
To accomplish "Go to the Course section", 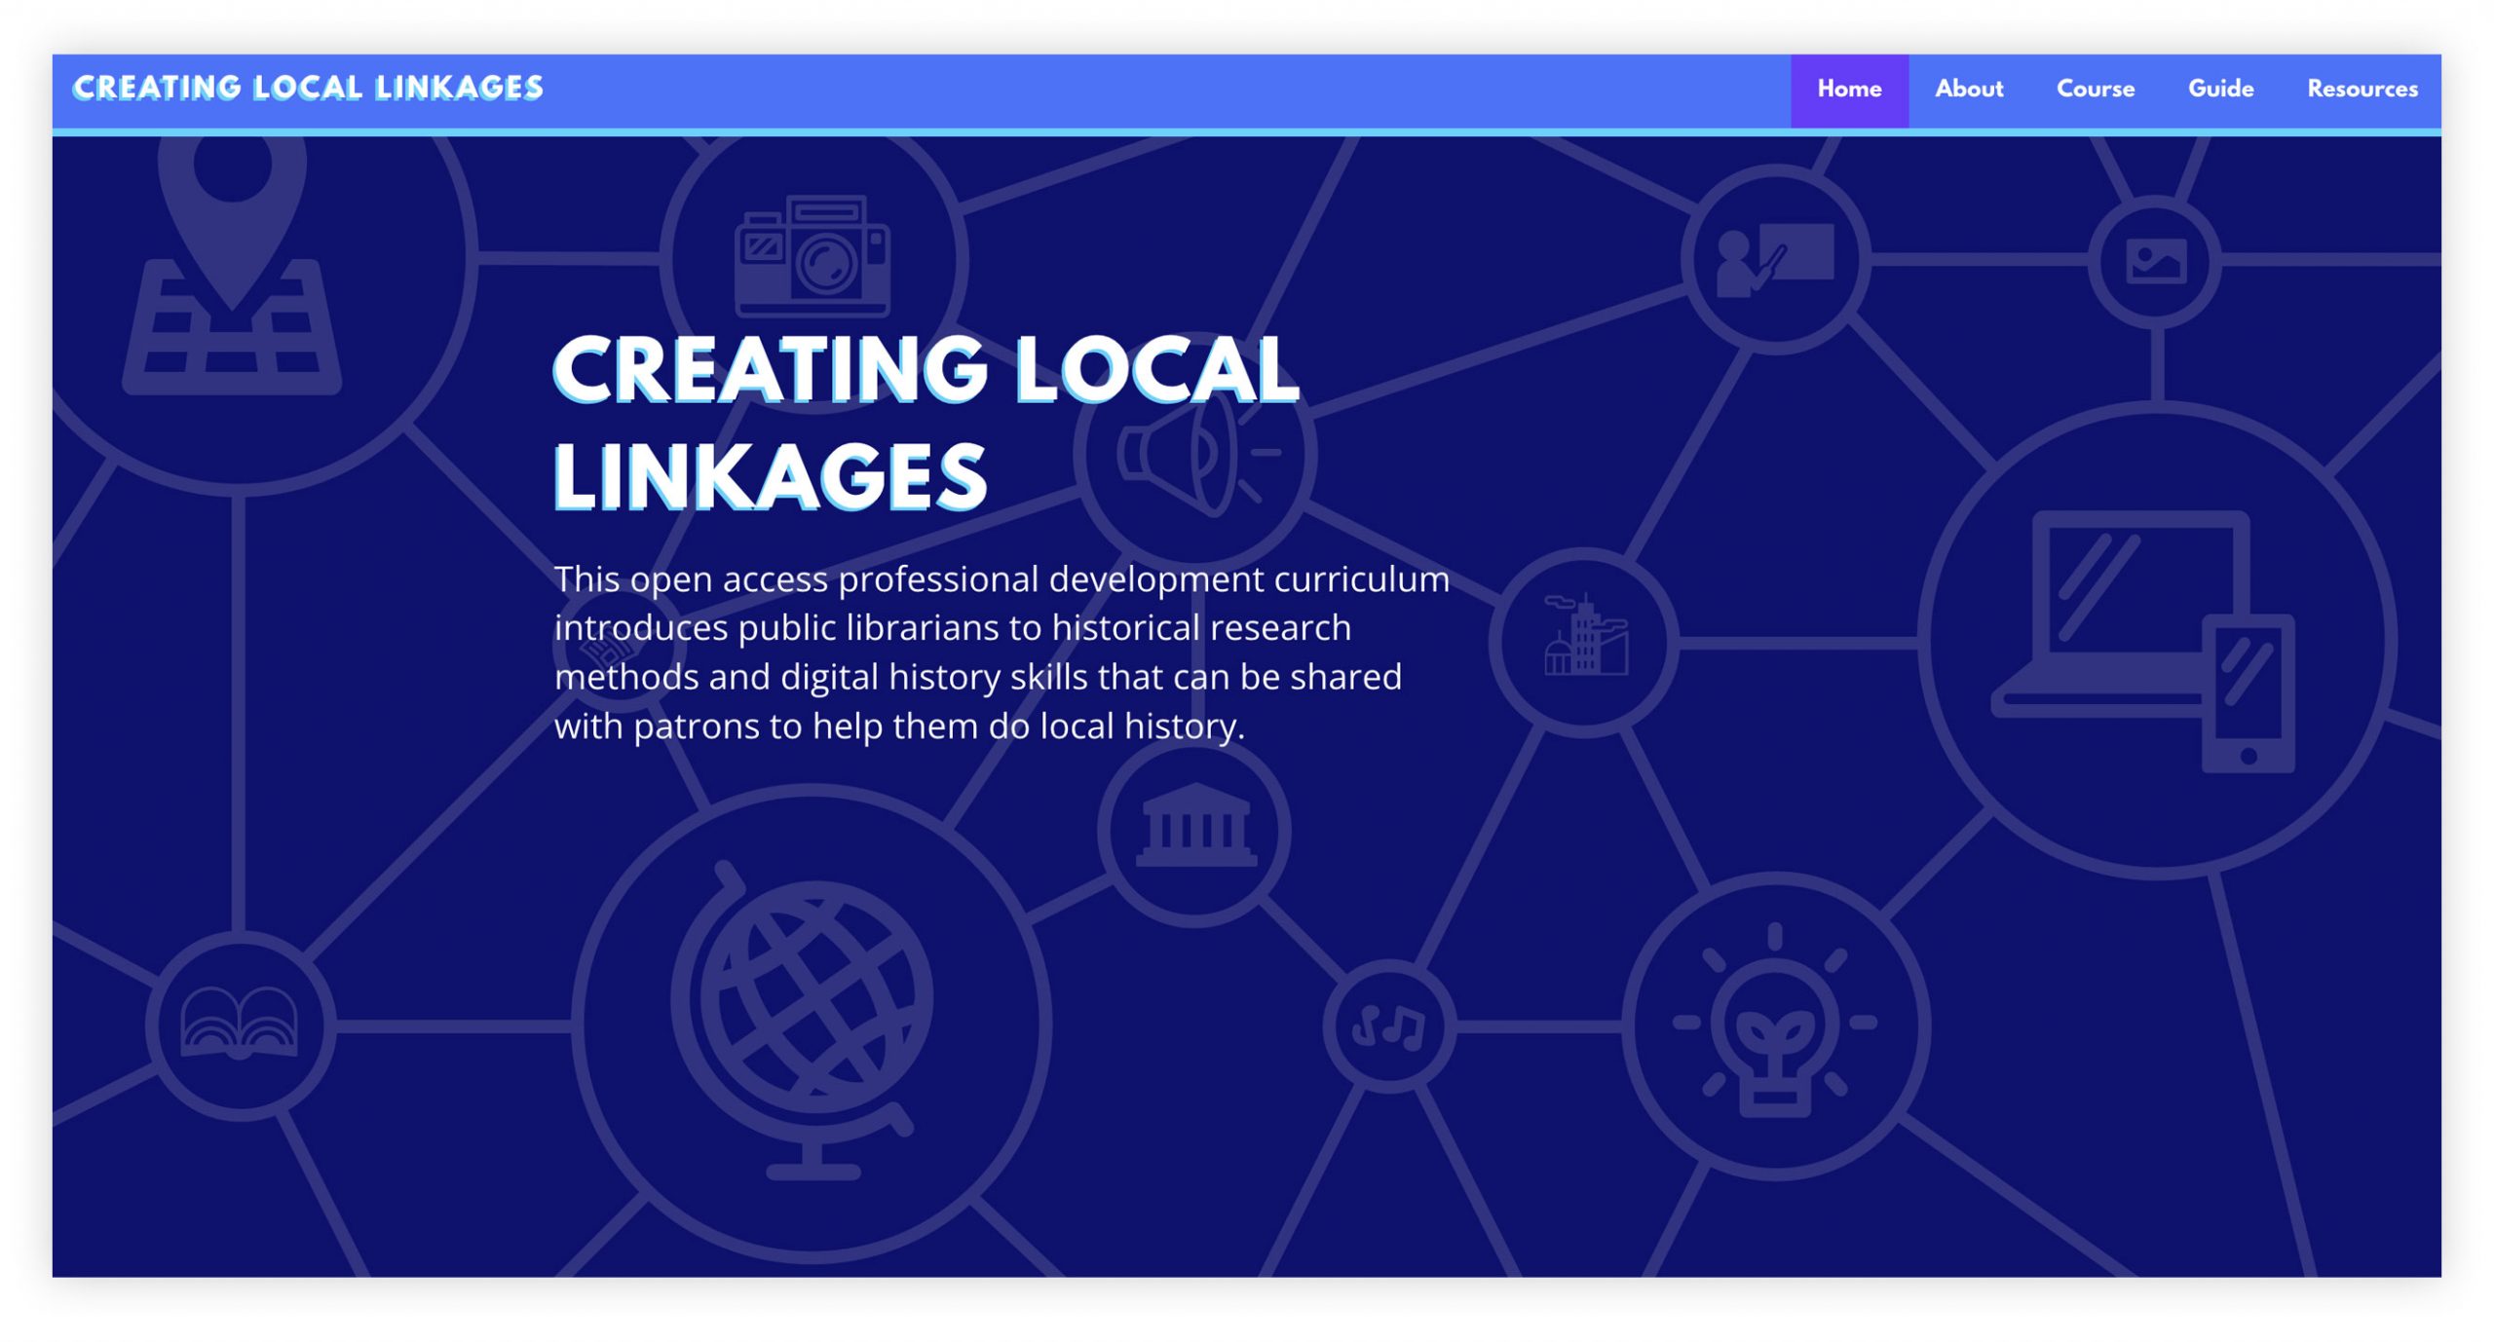I will (2095, 90).
